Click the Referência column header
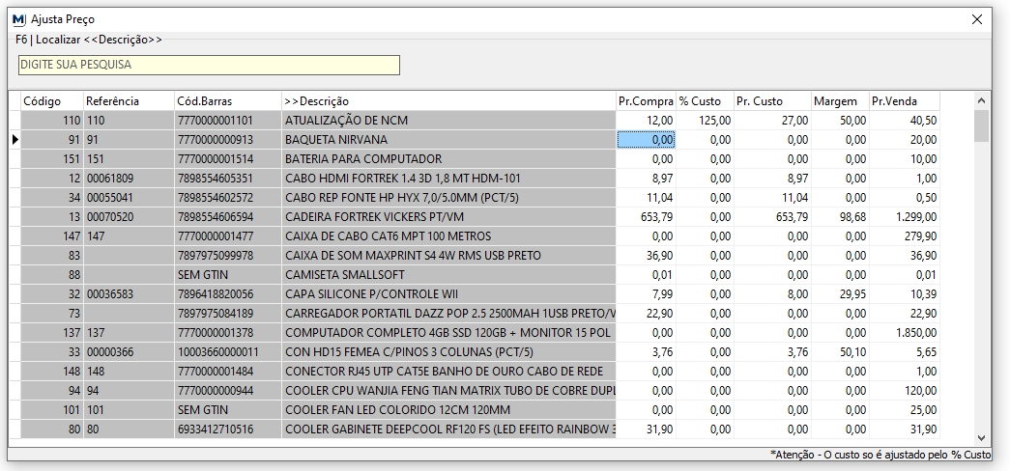1010x471 pixels. [112, 101]
